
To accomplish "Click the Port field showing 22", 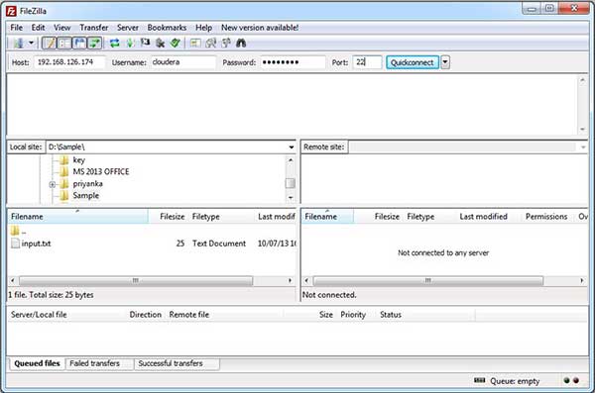I will point(367,62).
